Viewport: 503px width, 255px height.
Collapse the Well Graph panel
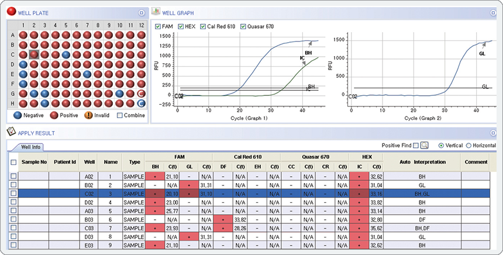point(492,12)
